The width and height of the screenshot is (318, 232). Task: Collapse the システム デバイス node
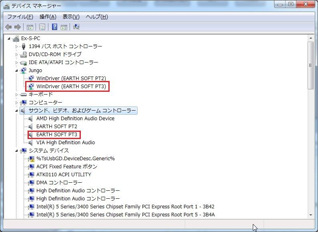16,151
